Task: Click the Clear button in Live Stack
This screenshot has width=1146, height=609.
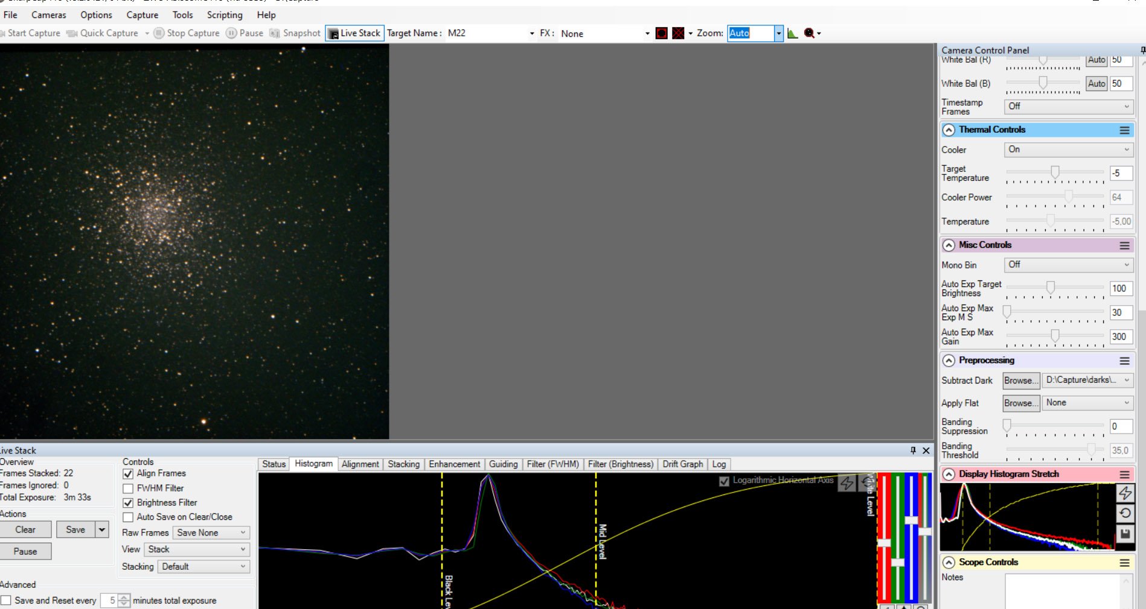Action: point(25,530)
